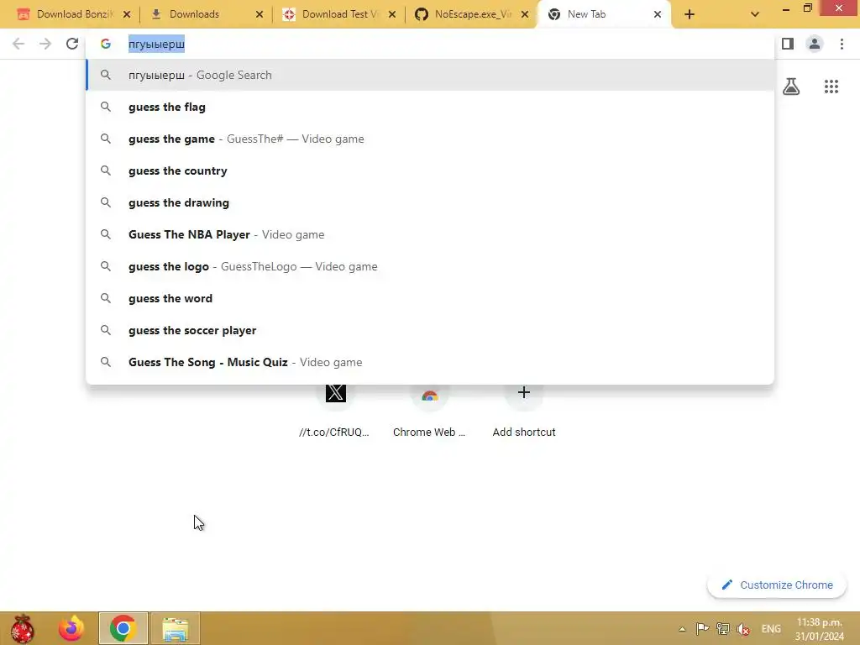This screenshot has height=645, width=860.
Task: Show hidden tray icons arrow
Action: (x=682, y=629)
